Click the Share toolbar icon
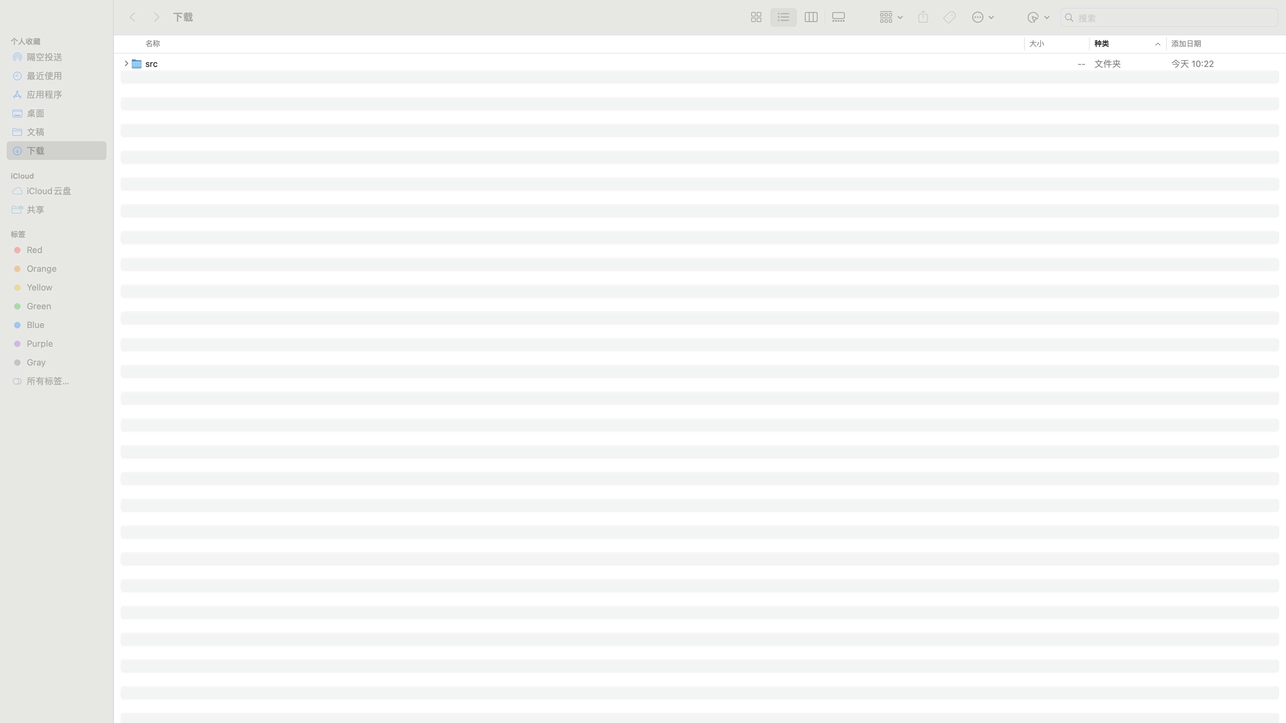 pos(923,17)
